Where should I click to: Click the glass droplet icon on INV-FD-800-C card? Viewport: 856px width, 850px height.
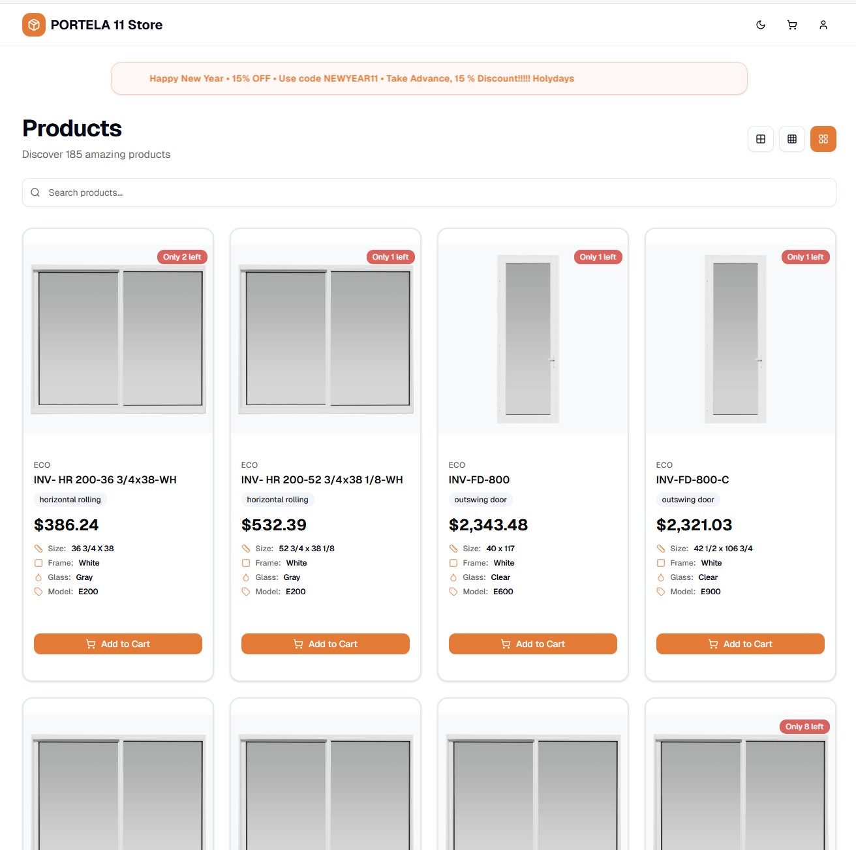(x=661, y=577)
